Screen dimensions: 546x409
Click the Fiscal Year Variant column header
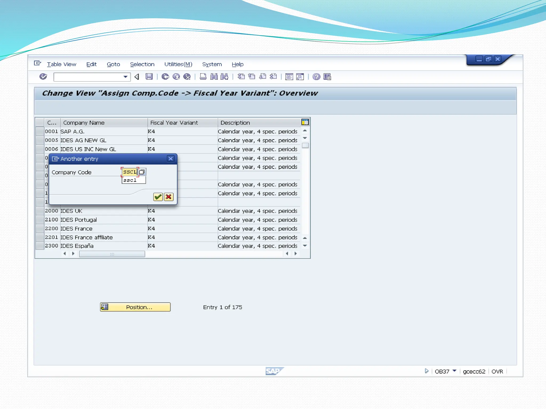point(183,122)
